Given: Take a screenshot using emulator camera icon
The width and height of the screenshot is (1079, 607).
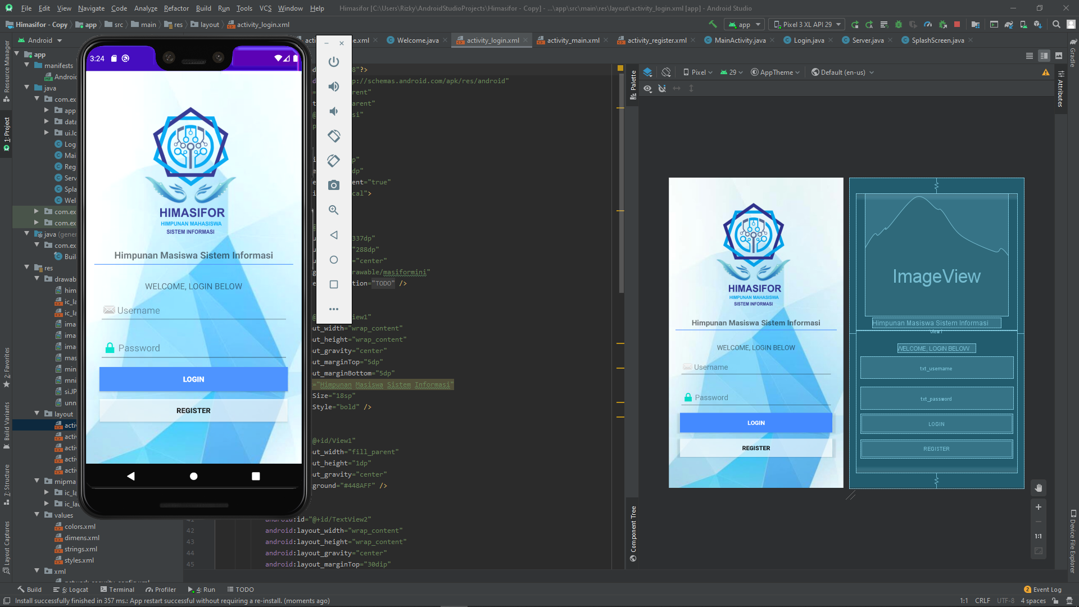Looking at the screenshot, I should [334, 185].
